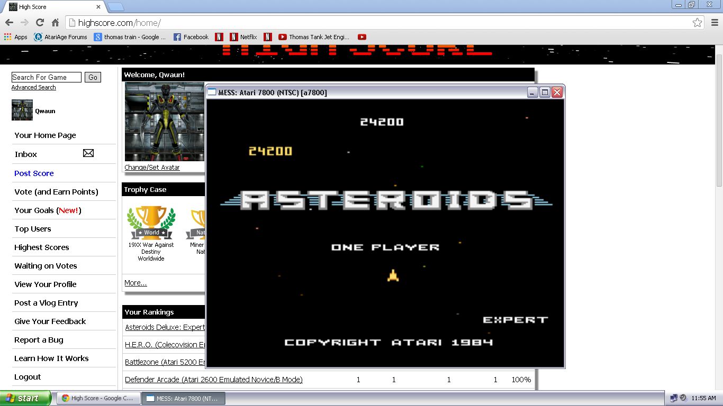The image size is (723, 406).
Task: Click the Chrome forward arrow
Action: click(24, 23)
